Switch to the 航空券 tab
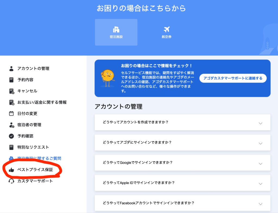This screenshot has width=278, height=213. (x=166, y=32)
